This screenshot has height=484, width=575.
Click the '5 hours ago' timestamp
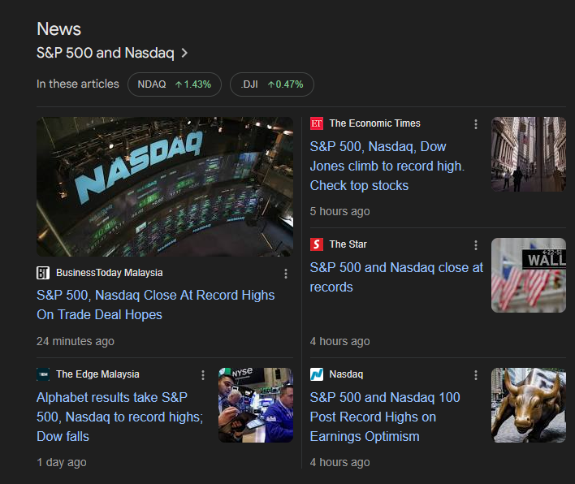pos(339,212)
